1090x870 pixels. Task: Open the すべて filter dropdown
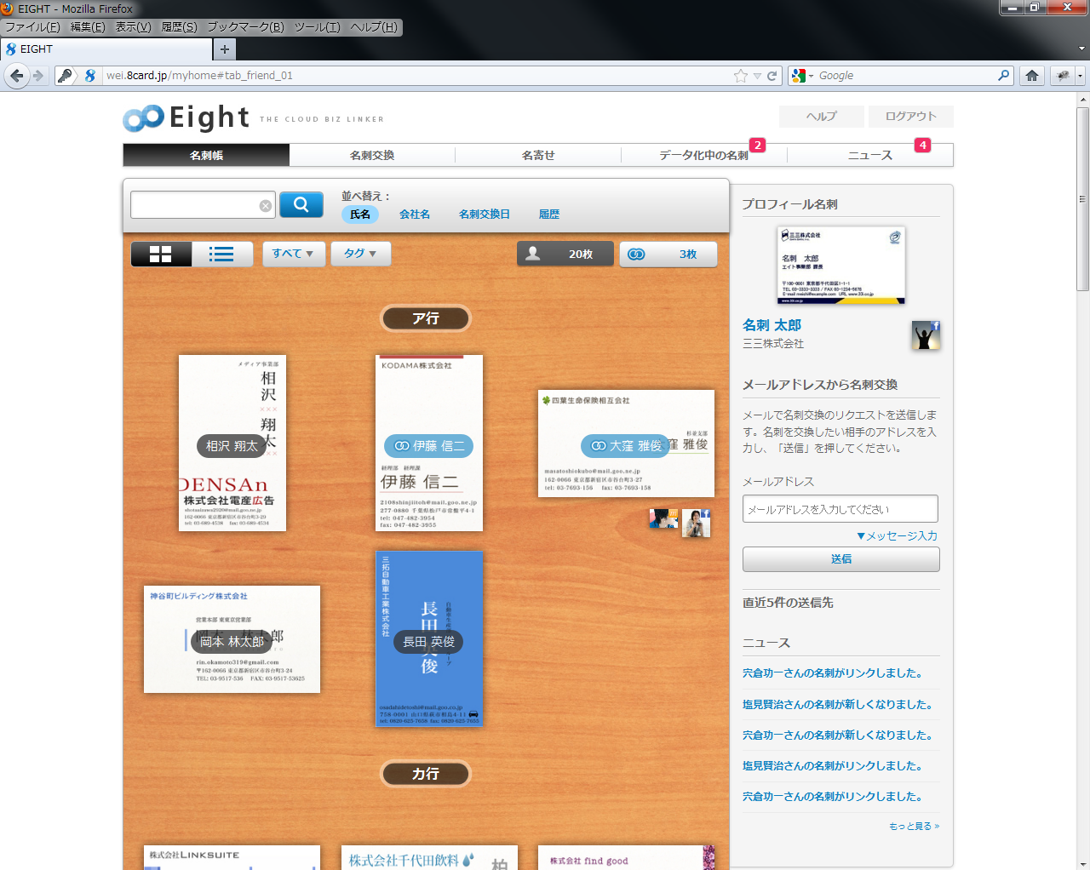point(294,254)
